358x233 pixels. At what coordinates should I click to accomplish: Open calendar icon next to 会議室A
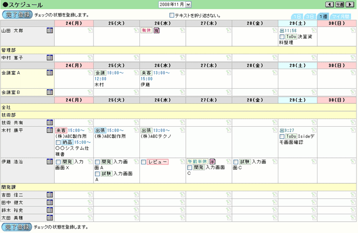click(x=50, y=73)
